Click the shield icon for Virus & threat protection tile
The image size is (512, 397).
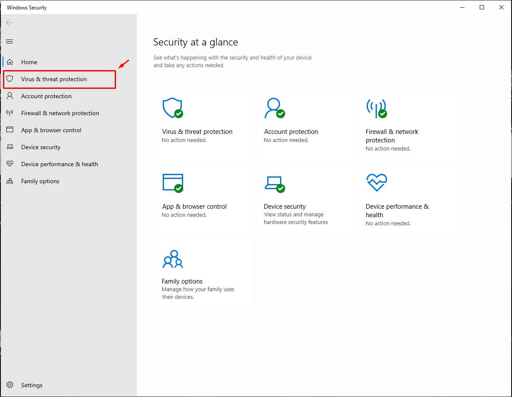click(x=173, y=108)
